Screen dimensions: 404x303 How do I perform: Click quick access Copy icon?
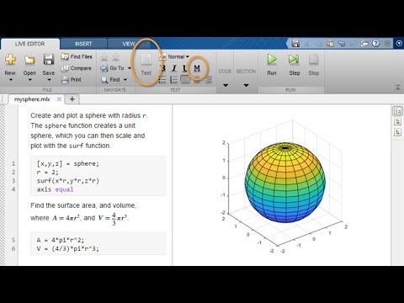[x=319, y=44]
